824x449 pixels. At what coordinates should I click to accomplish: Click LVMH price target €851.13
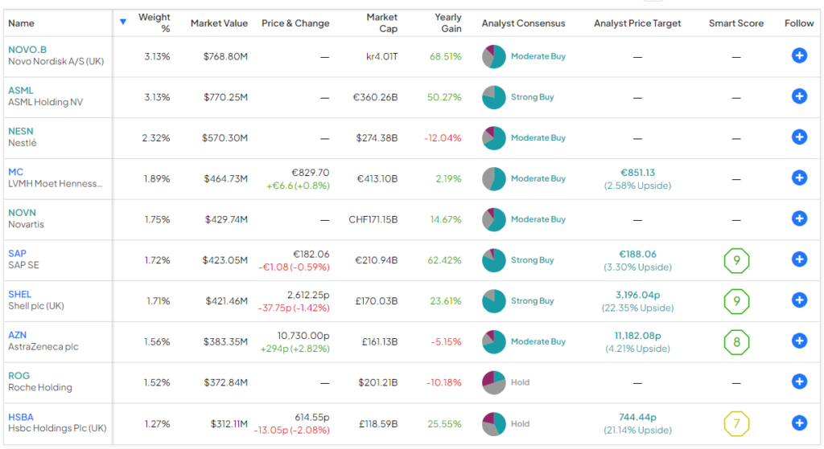637,173
